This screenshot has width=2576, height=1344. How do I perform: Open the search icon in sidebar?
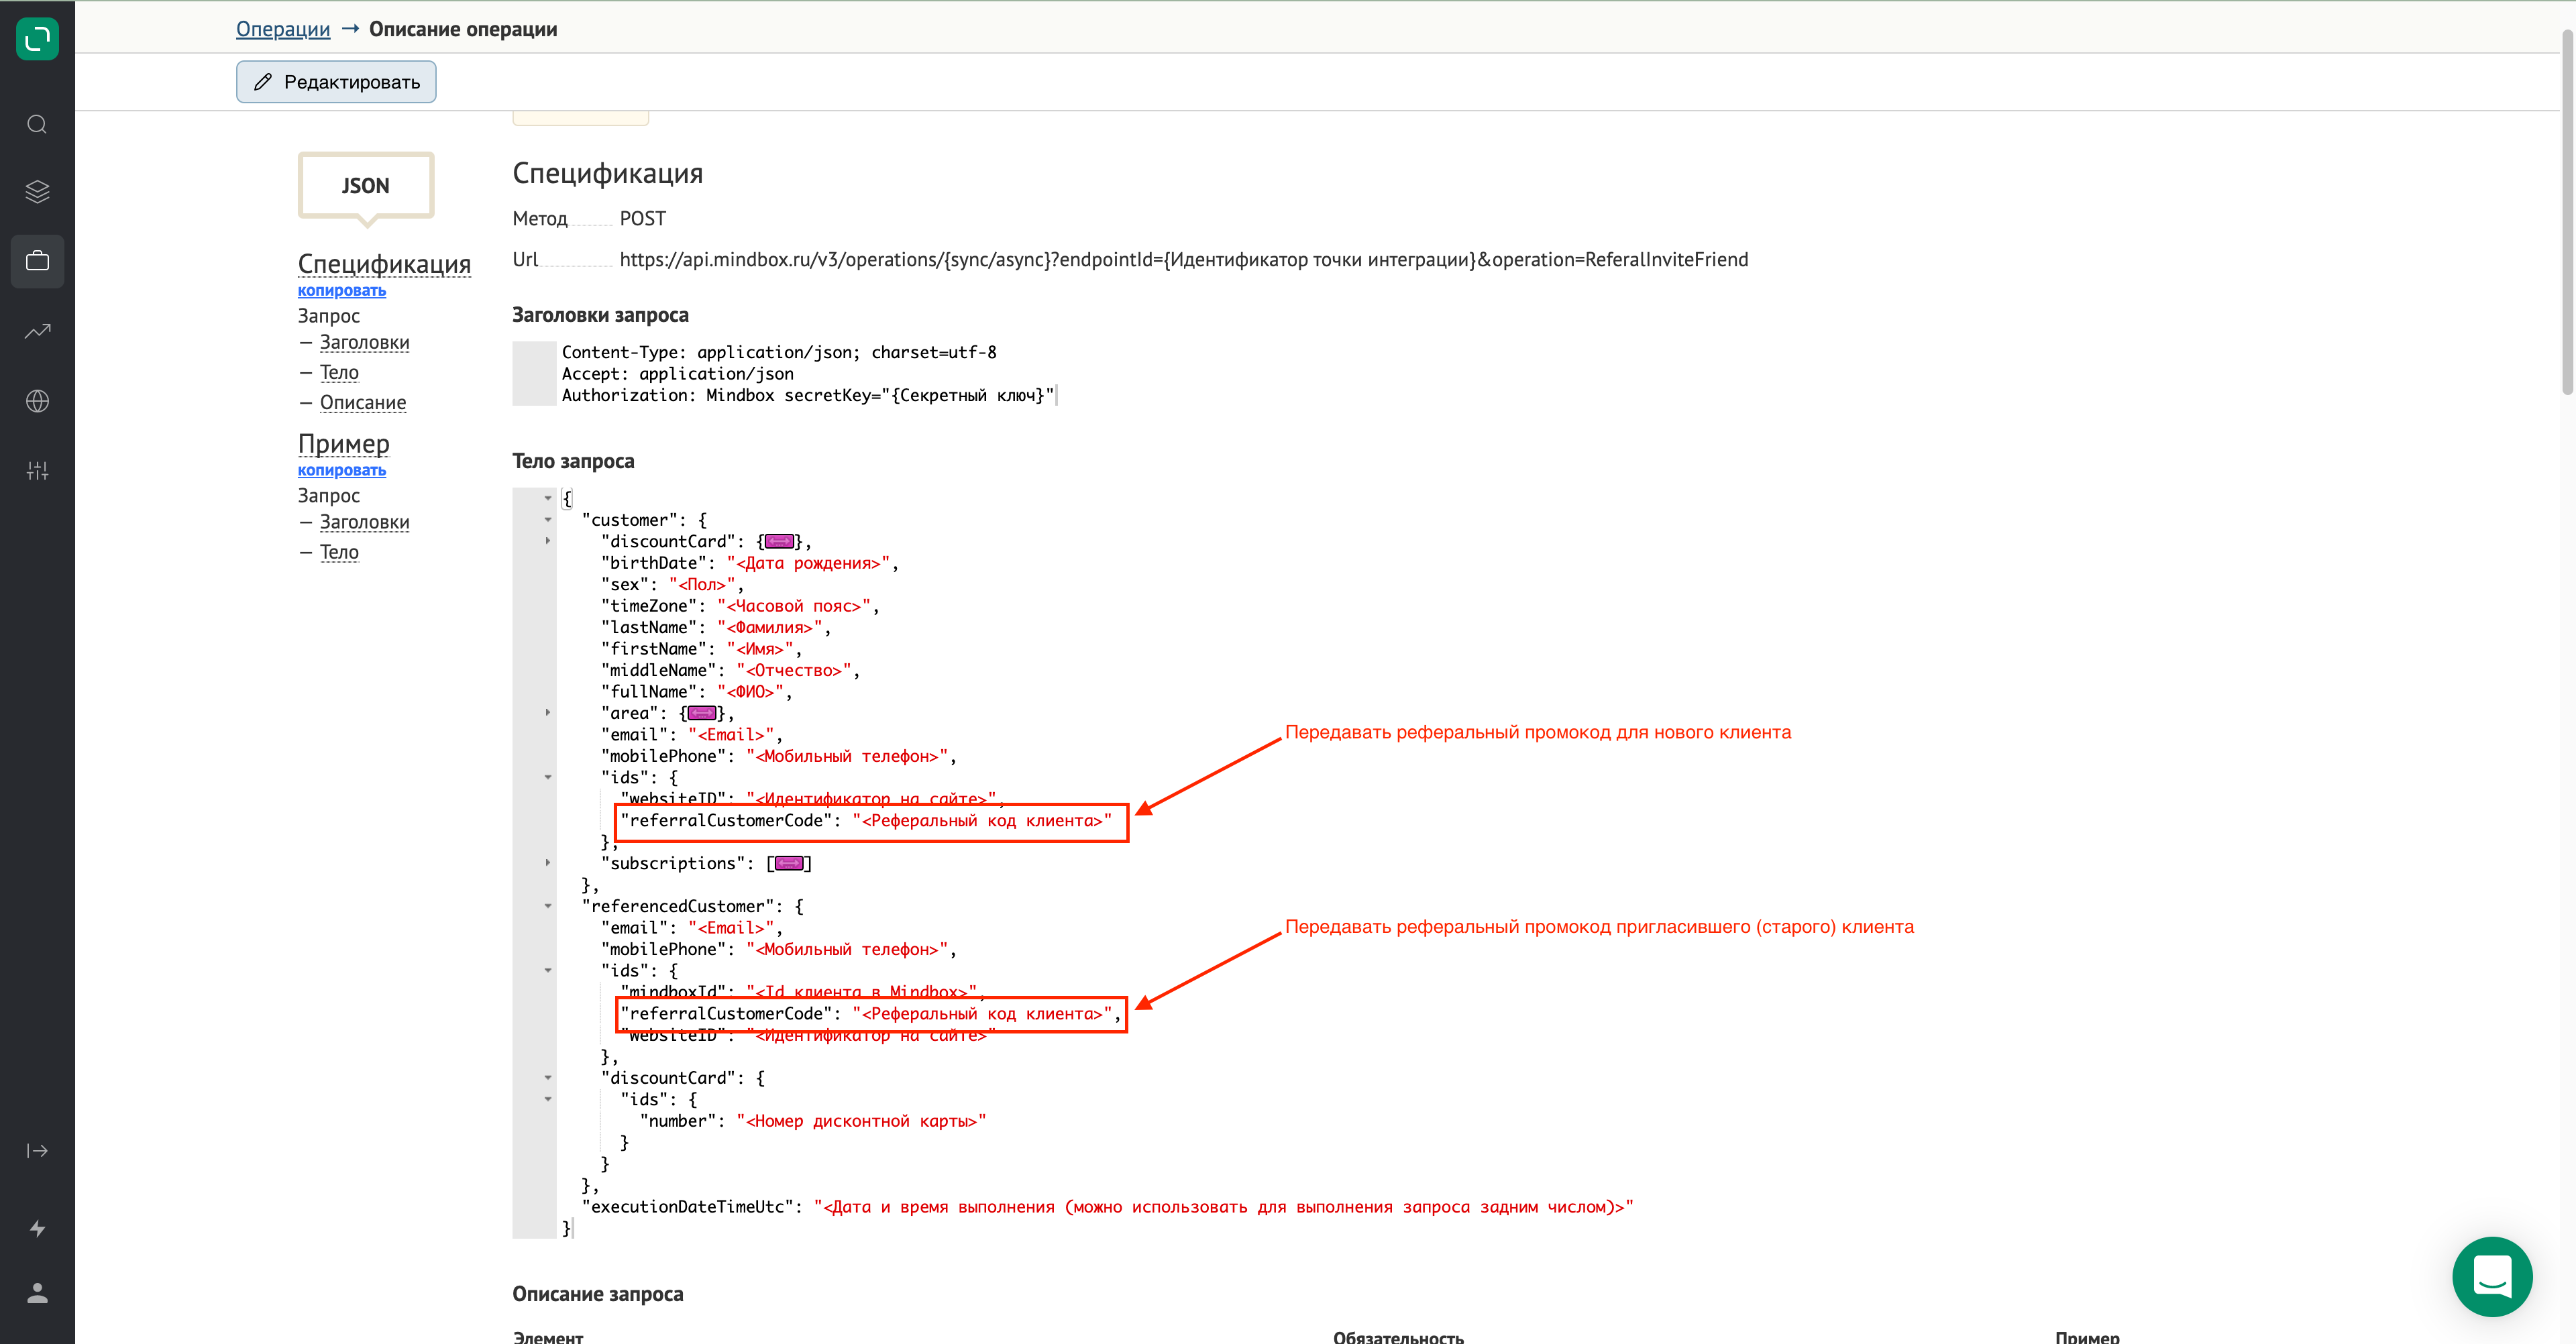pos(37,124)
